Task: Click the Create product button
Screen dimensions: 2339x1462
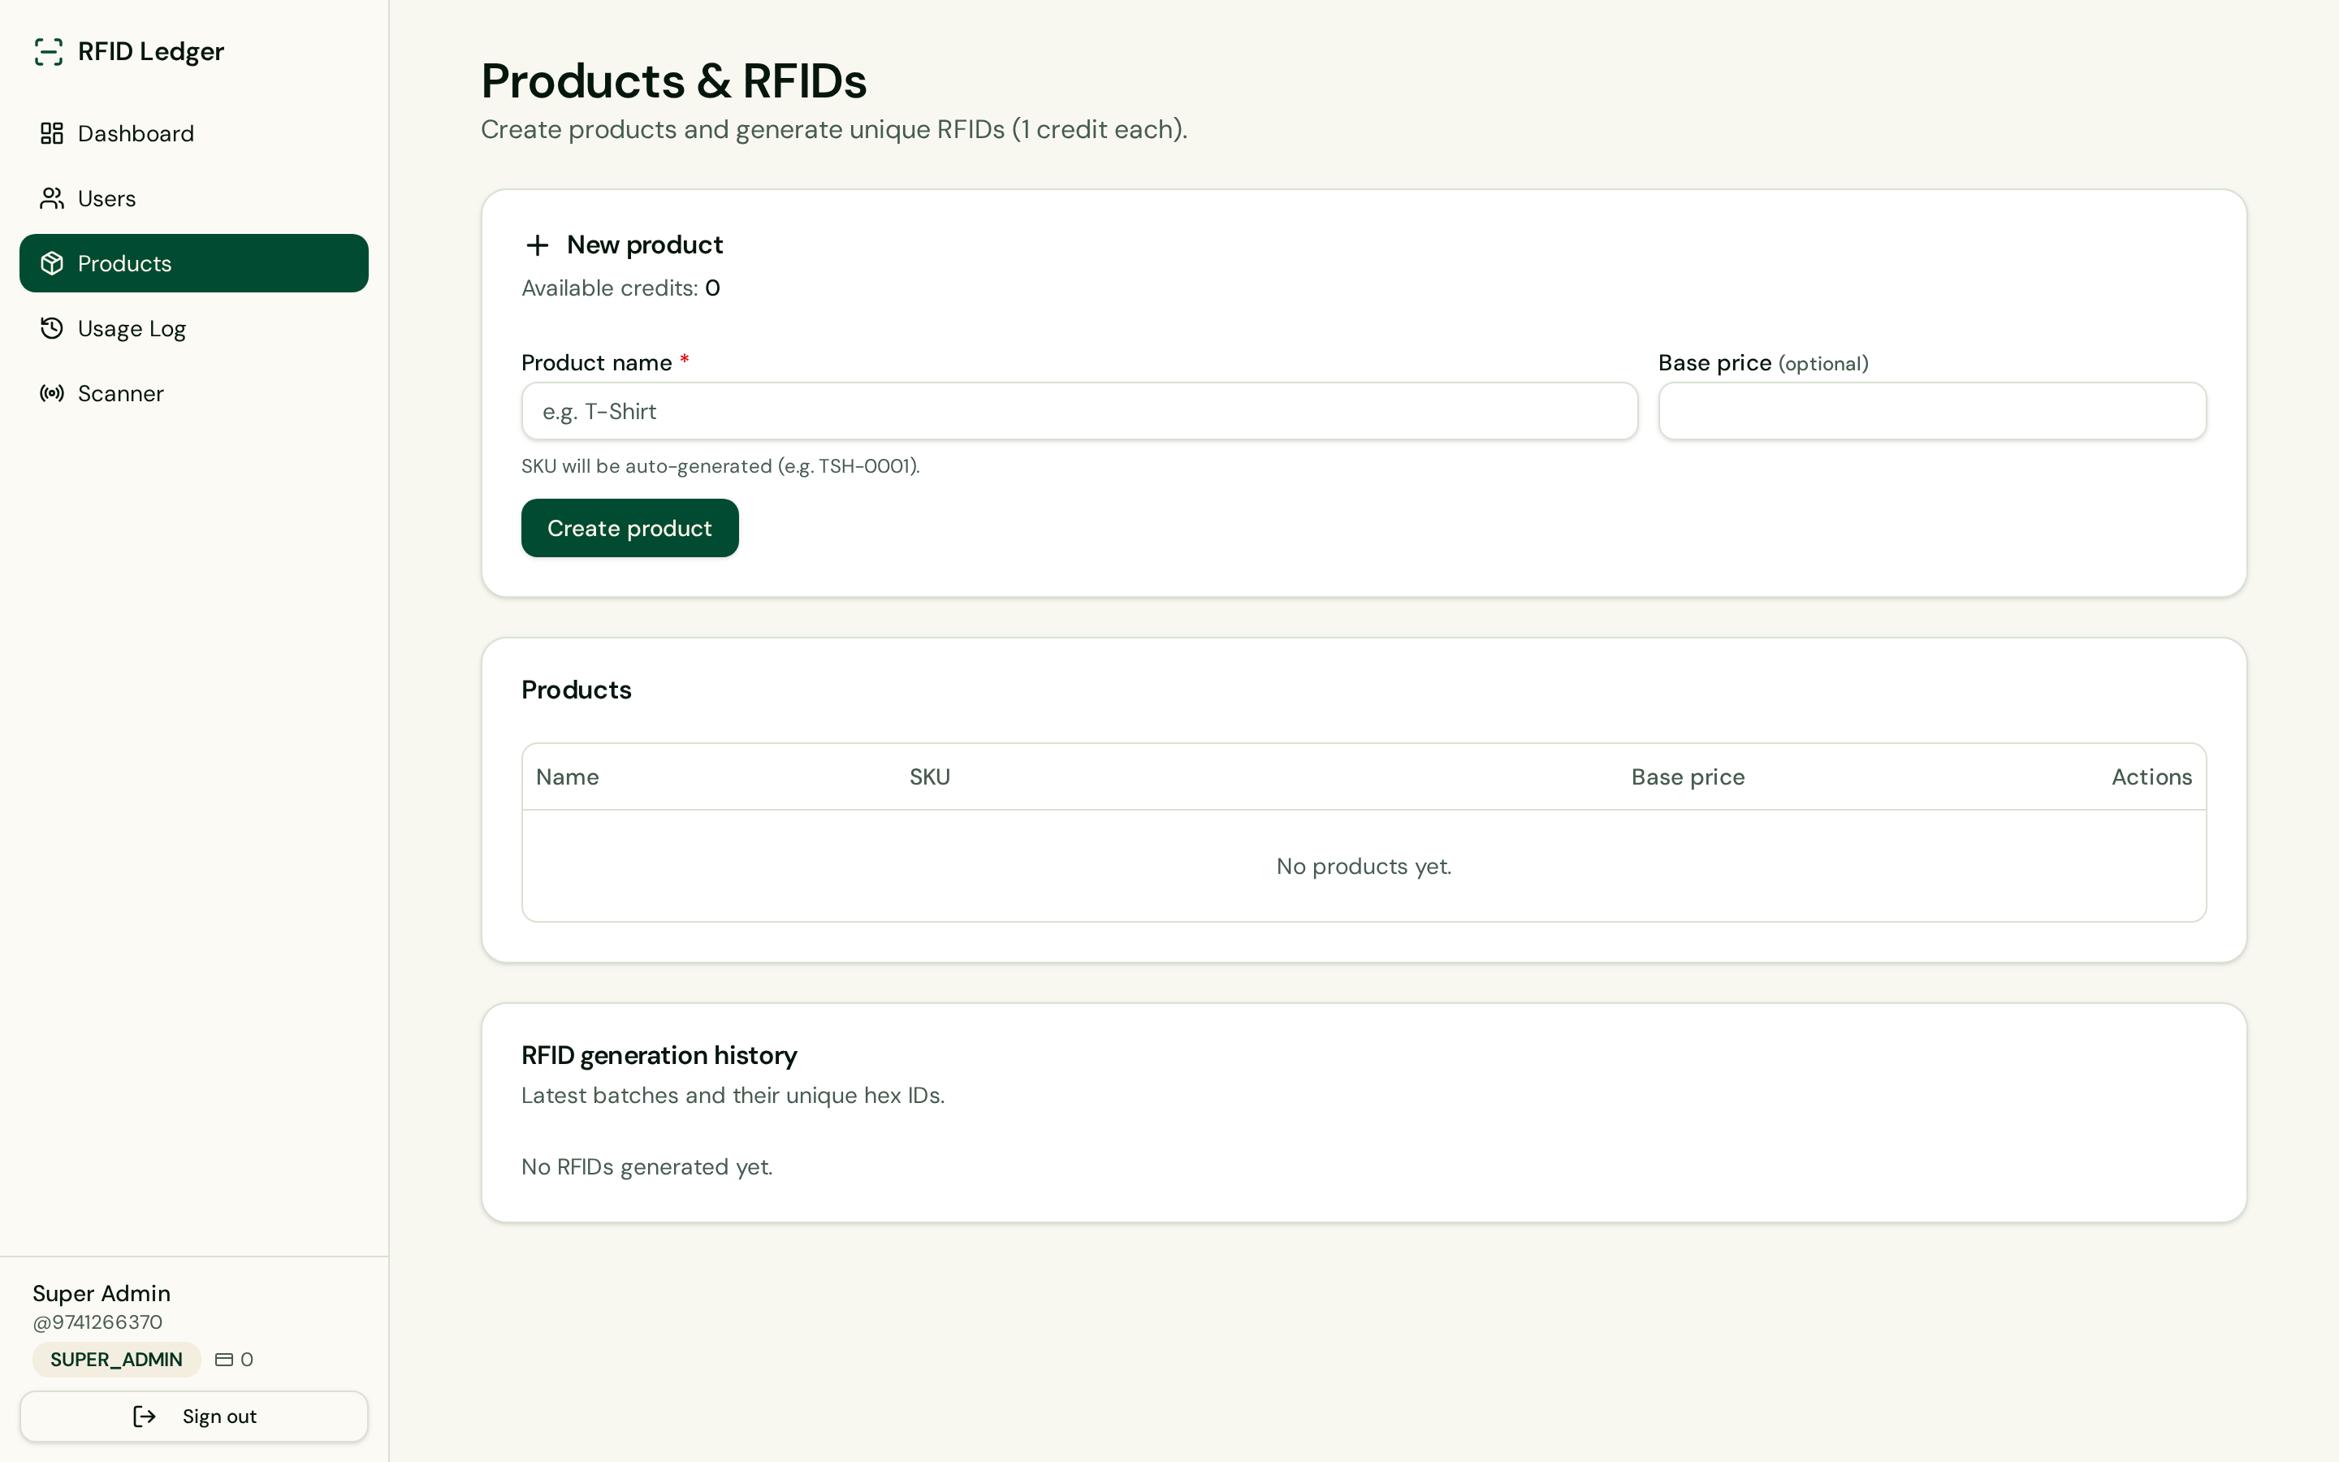Action: pos(629,528)
